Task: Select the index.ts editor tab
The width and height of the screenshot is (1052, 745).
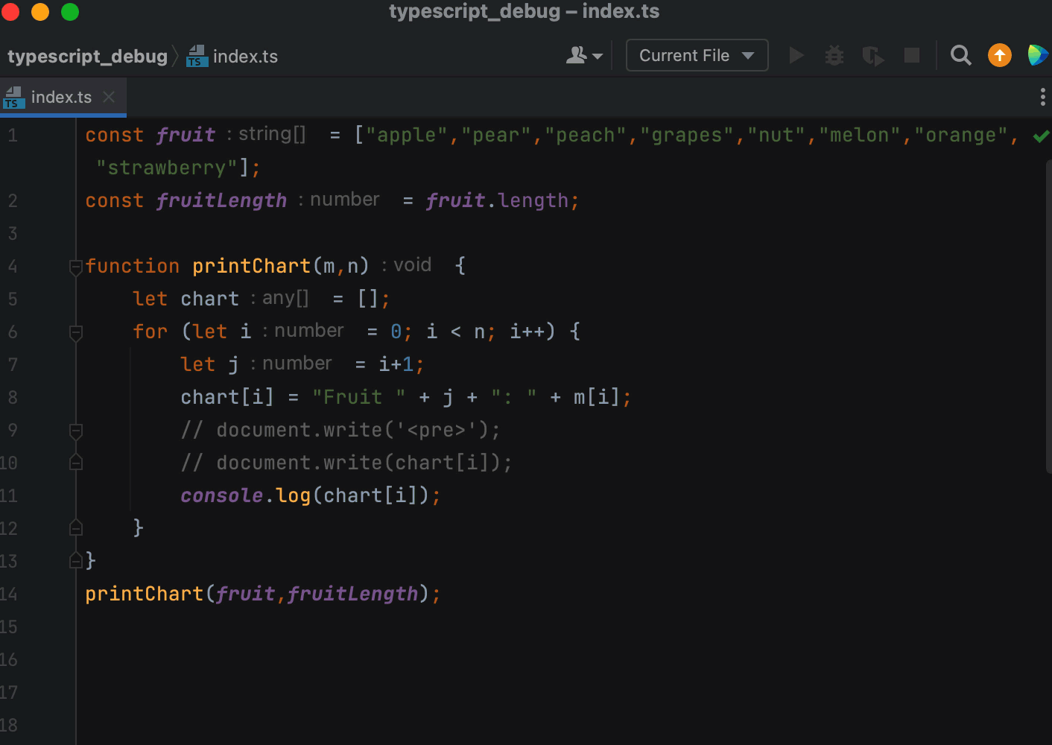Action: pos(61,98)
